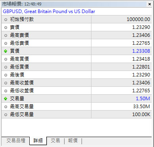Click the gray dot icon beside 最高交易量
The width and height of the screenshot is (154, 147).
pos(6,107)
